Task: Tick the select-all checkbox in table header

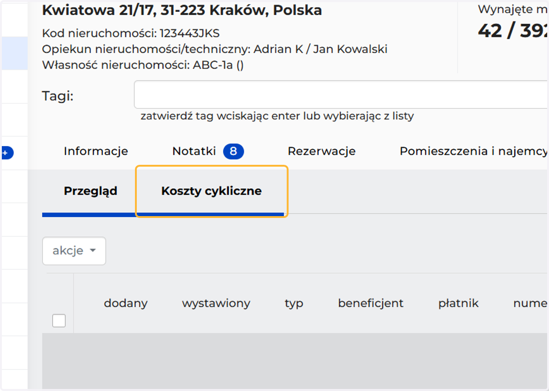Action: point(59,320)
